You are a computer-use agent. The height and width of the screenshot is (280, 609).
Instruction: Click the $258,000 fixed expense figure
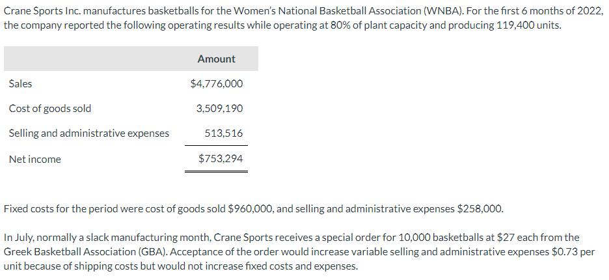pos(480,209)
